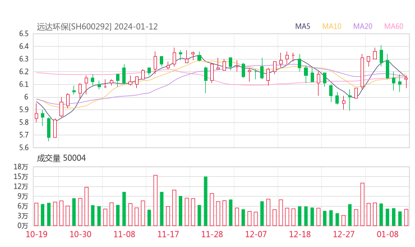Select the tallest green volume bar

tap(206, 201)
